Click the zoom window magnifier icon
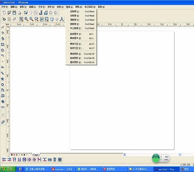This screenshot has height=172, width=194. point(21,19)
